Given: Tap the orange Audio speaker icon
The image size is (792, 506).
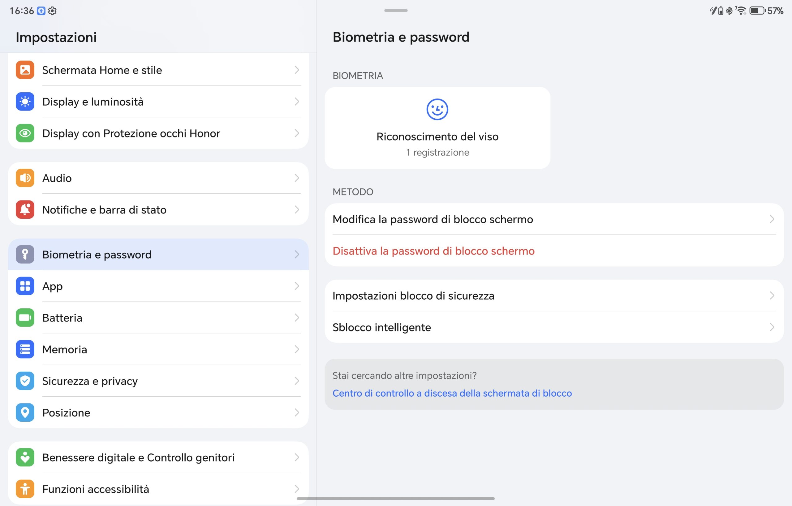Looking at the screenshot, I should [x=25, y=178].
